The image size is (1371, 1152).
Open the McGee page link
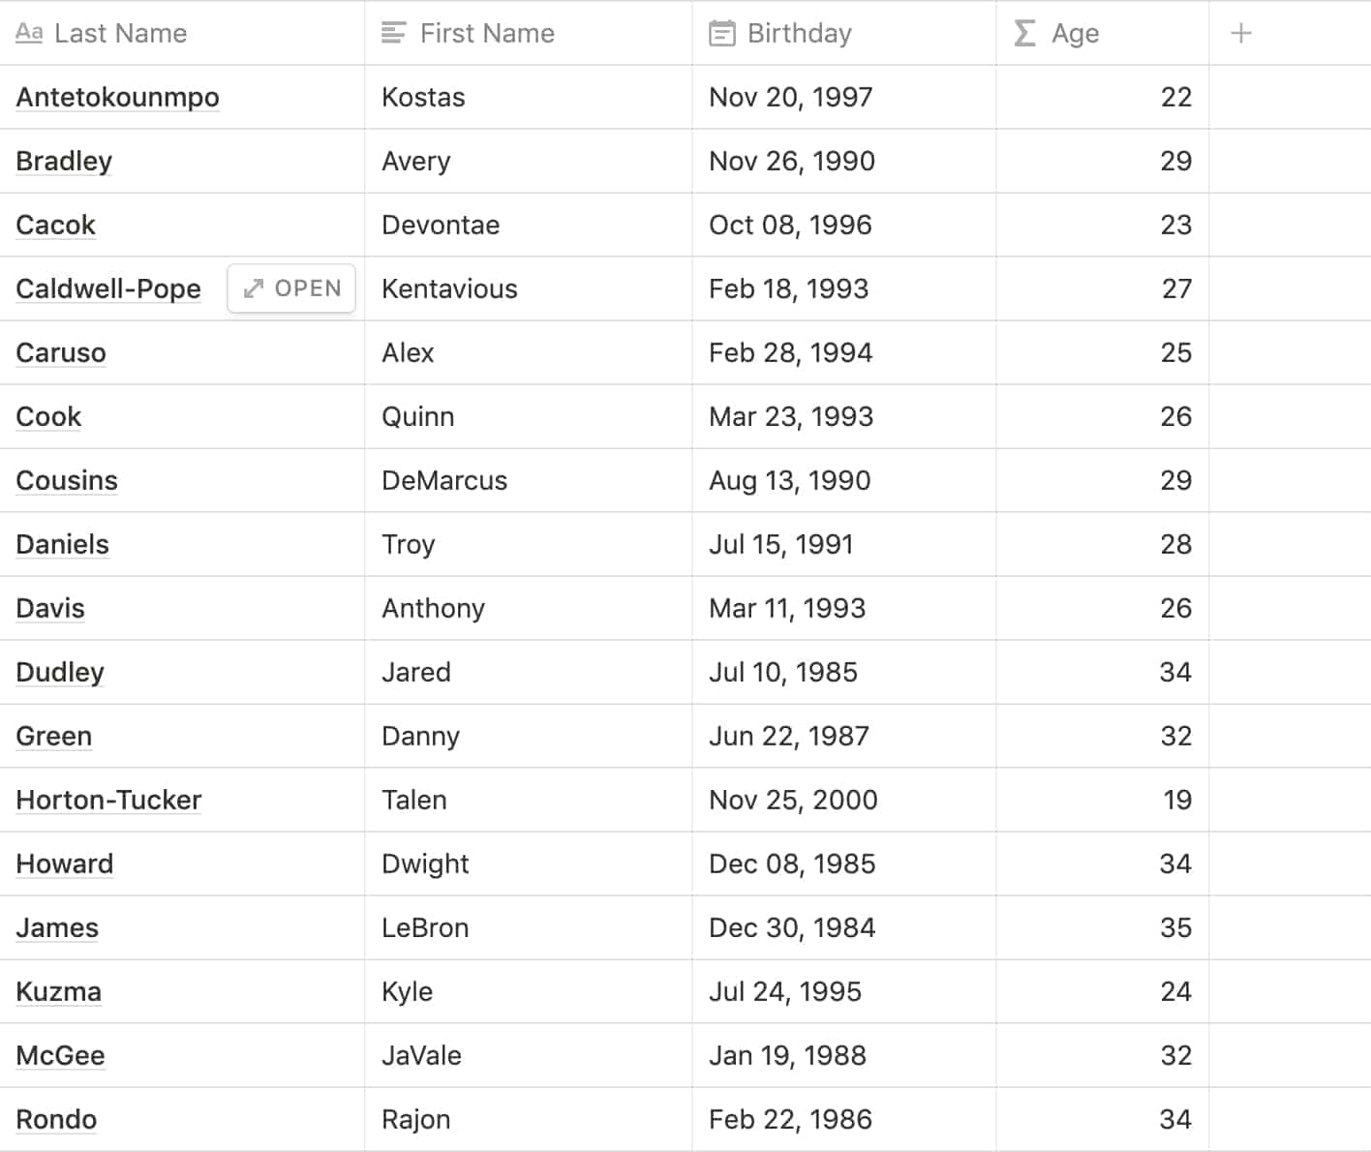tap(60, 1055)
